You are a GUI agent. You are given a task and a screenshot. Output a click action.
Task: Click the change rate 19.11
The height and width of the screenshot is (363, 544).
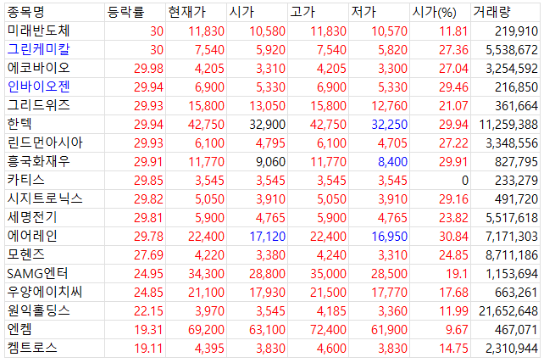coord(148,349)
